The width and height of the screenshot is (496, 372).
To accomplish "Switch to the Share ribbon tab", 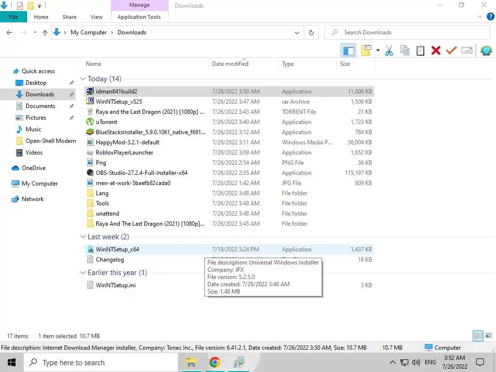I will (69, 17).
